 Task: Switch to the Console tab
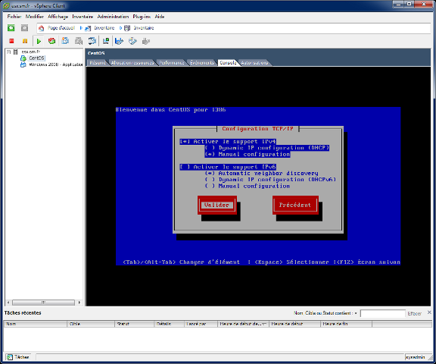click(228, 63)
